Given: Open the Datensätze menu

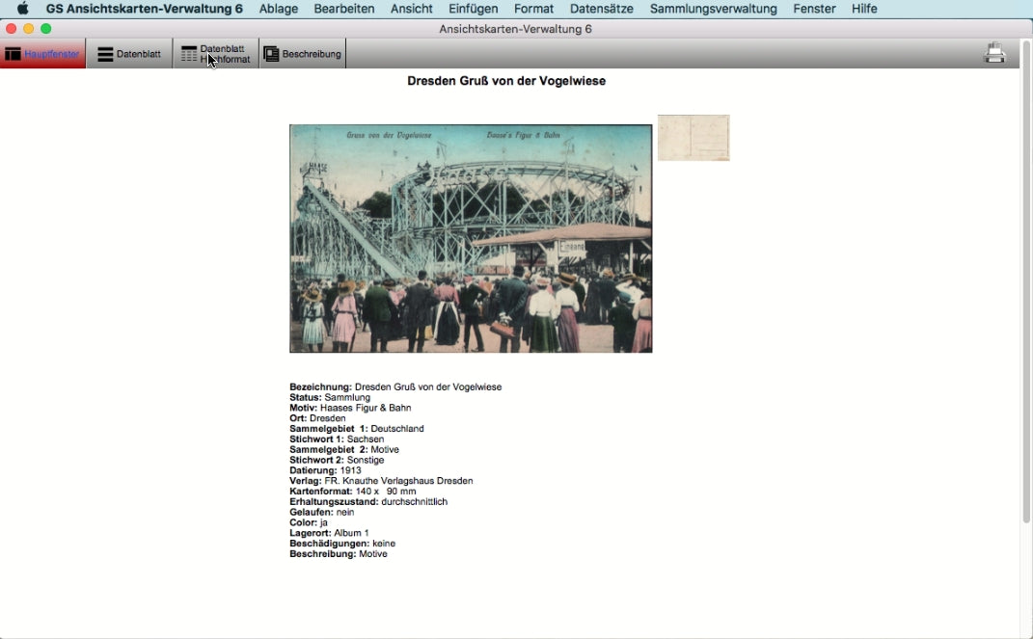Looking at the screenshot, I should point(602,9).
